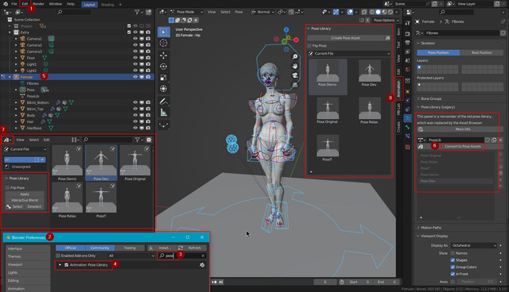Open Normal orientation dropdown in viewport header

click(x=263, y=12)
